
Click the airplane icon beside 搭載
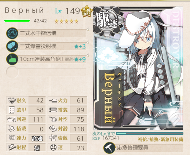(11, 129)
